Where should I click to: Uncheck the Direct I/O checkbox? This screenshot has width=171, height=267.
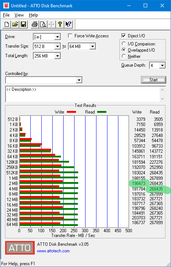point(123,36)
